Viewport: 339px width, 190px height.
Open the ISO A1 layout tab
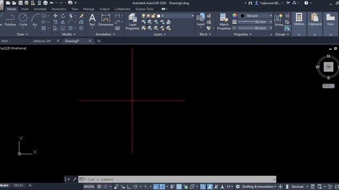(x=19, y=185)
